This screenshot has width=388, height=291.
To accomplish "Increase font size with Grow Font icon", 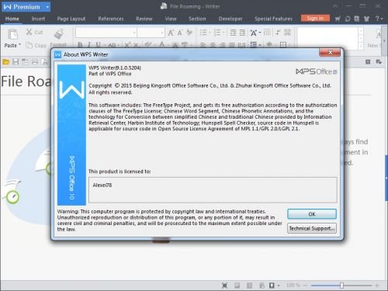I will point(171,33).
